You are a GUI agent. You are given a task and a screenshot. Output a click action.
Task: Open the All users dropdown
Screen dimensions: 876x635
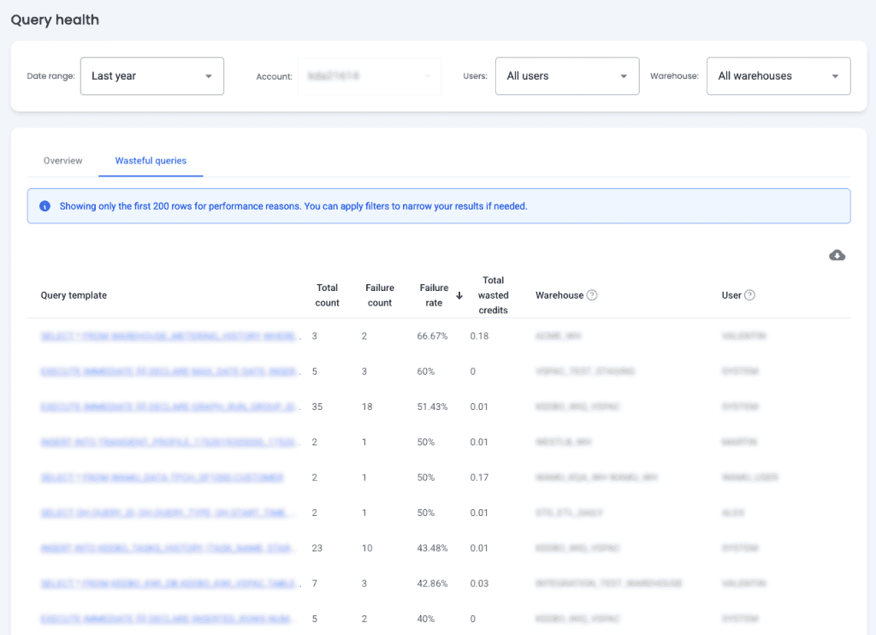pos(567,76)
